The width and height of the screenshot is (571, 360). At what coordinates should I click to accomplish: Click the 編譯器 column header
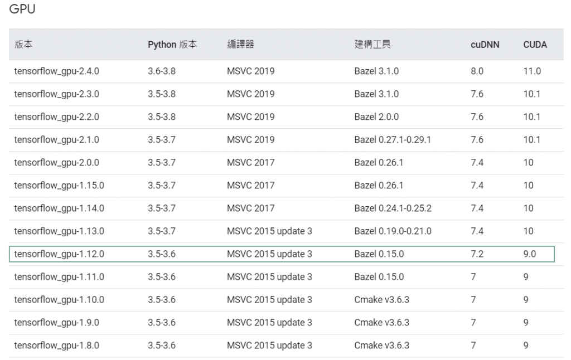click(x=241, y=45)
